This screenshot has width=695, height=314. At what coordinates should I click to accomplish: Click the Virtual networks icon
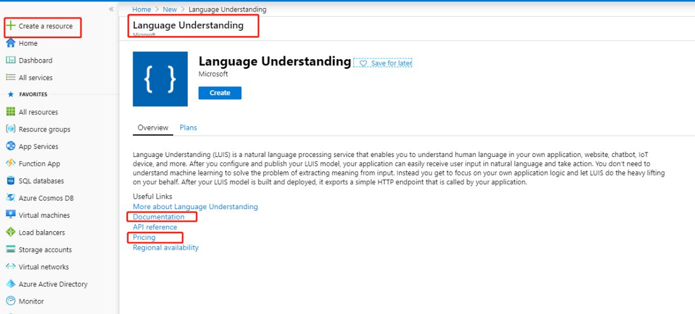click(x=10, y=267)
